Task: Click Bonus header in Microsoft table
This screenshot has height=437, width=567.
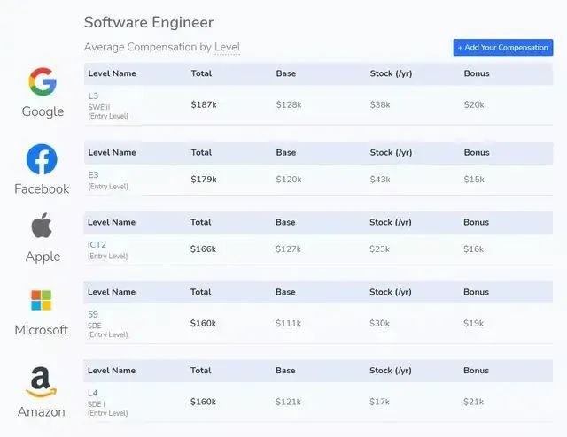Action: tap(477, 292)
